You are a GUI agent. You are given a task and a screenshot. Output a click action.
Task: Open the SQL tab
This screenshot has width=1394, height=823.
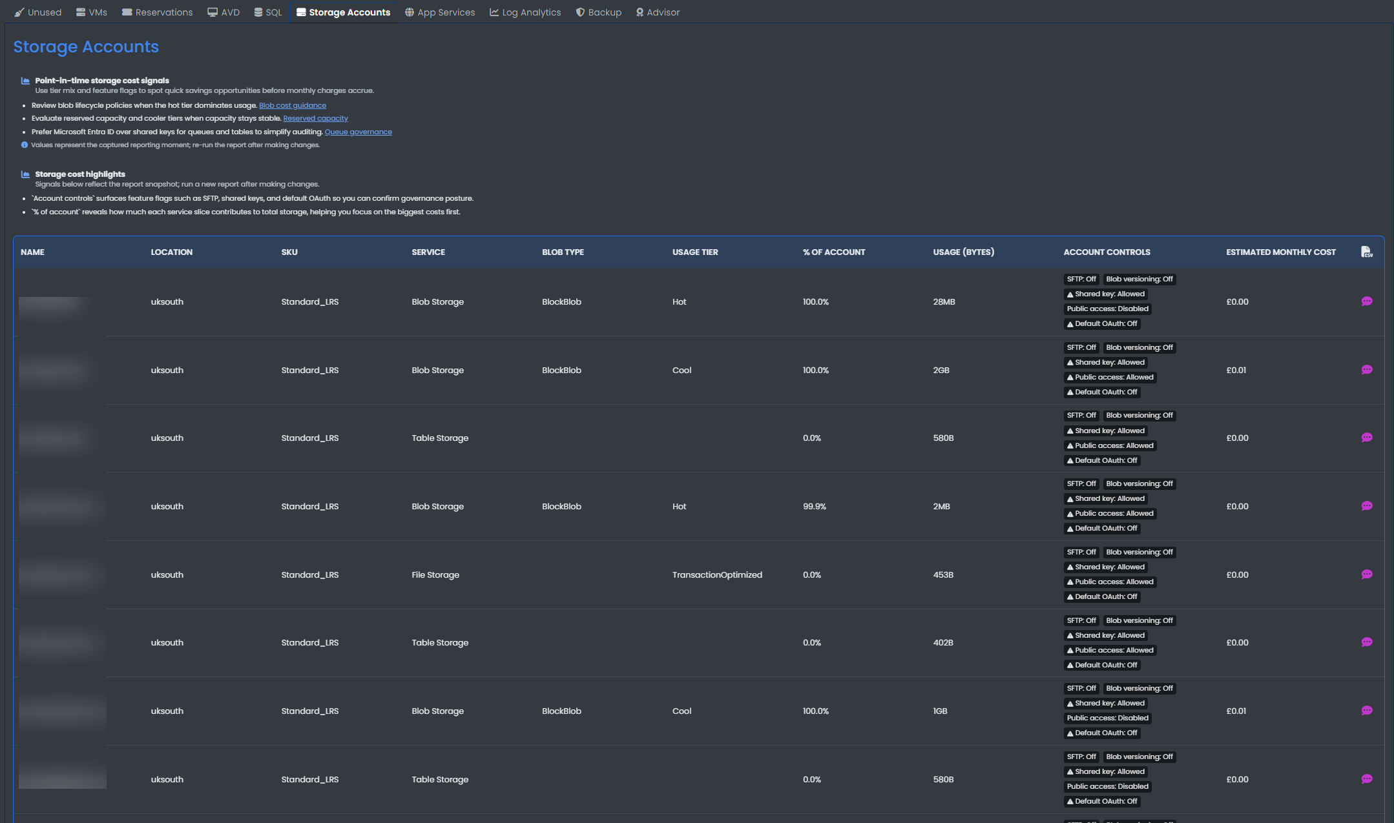(268, 12)
